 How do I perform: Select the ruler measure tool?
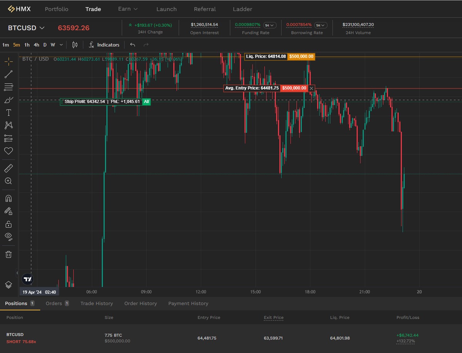point(8,168)
